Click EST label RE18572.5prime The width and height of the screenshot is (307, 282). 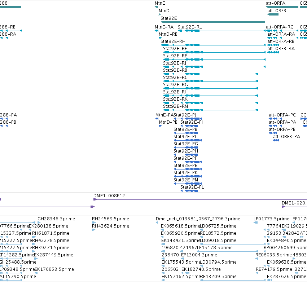(218, 233)
